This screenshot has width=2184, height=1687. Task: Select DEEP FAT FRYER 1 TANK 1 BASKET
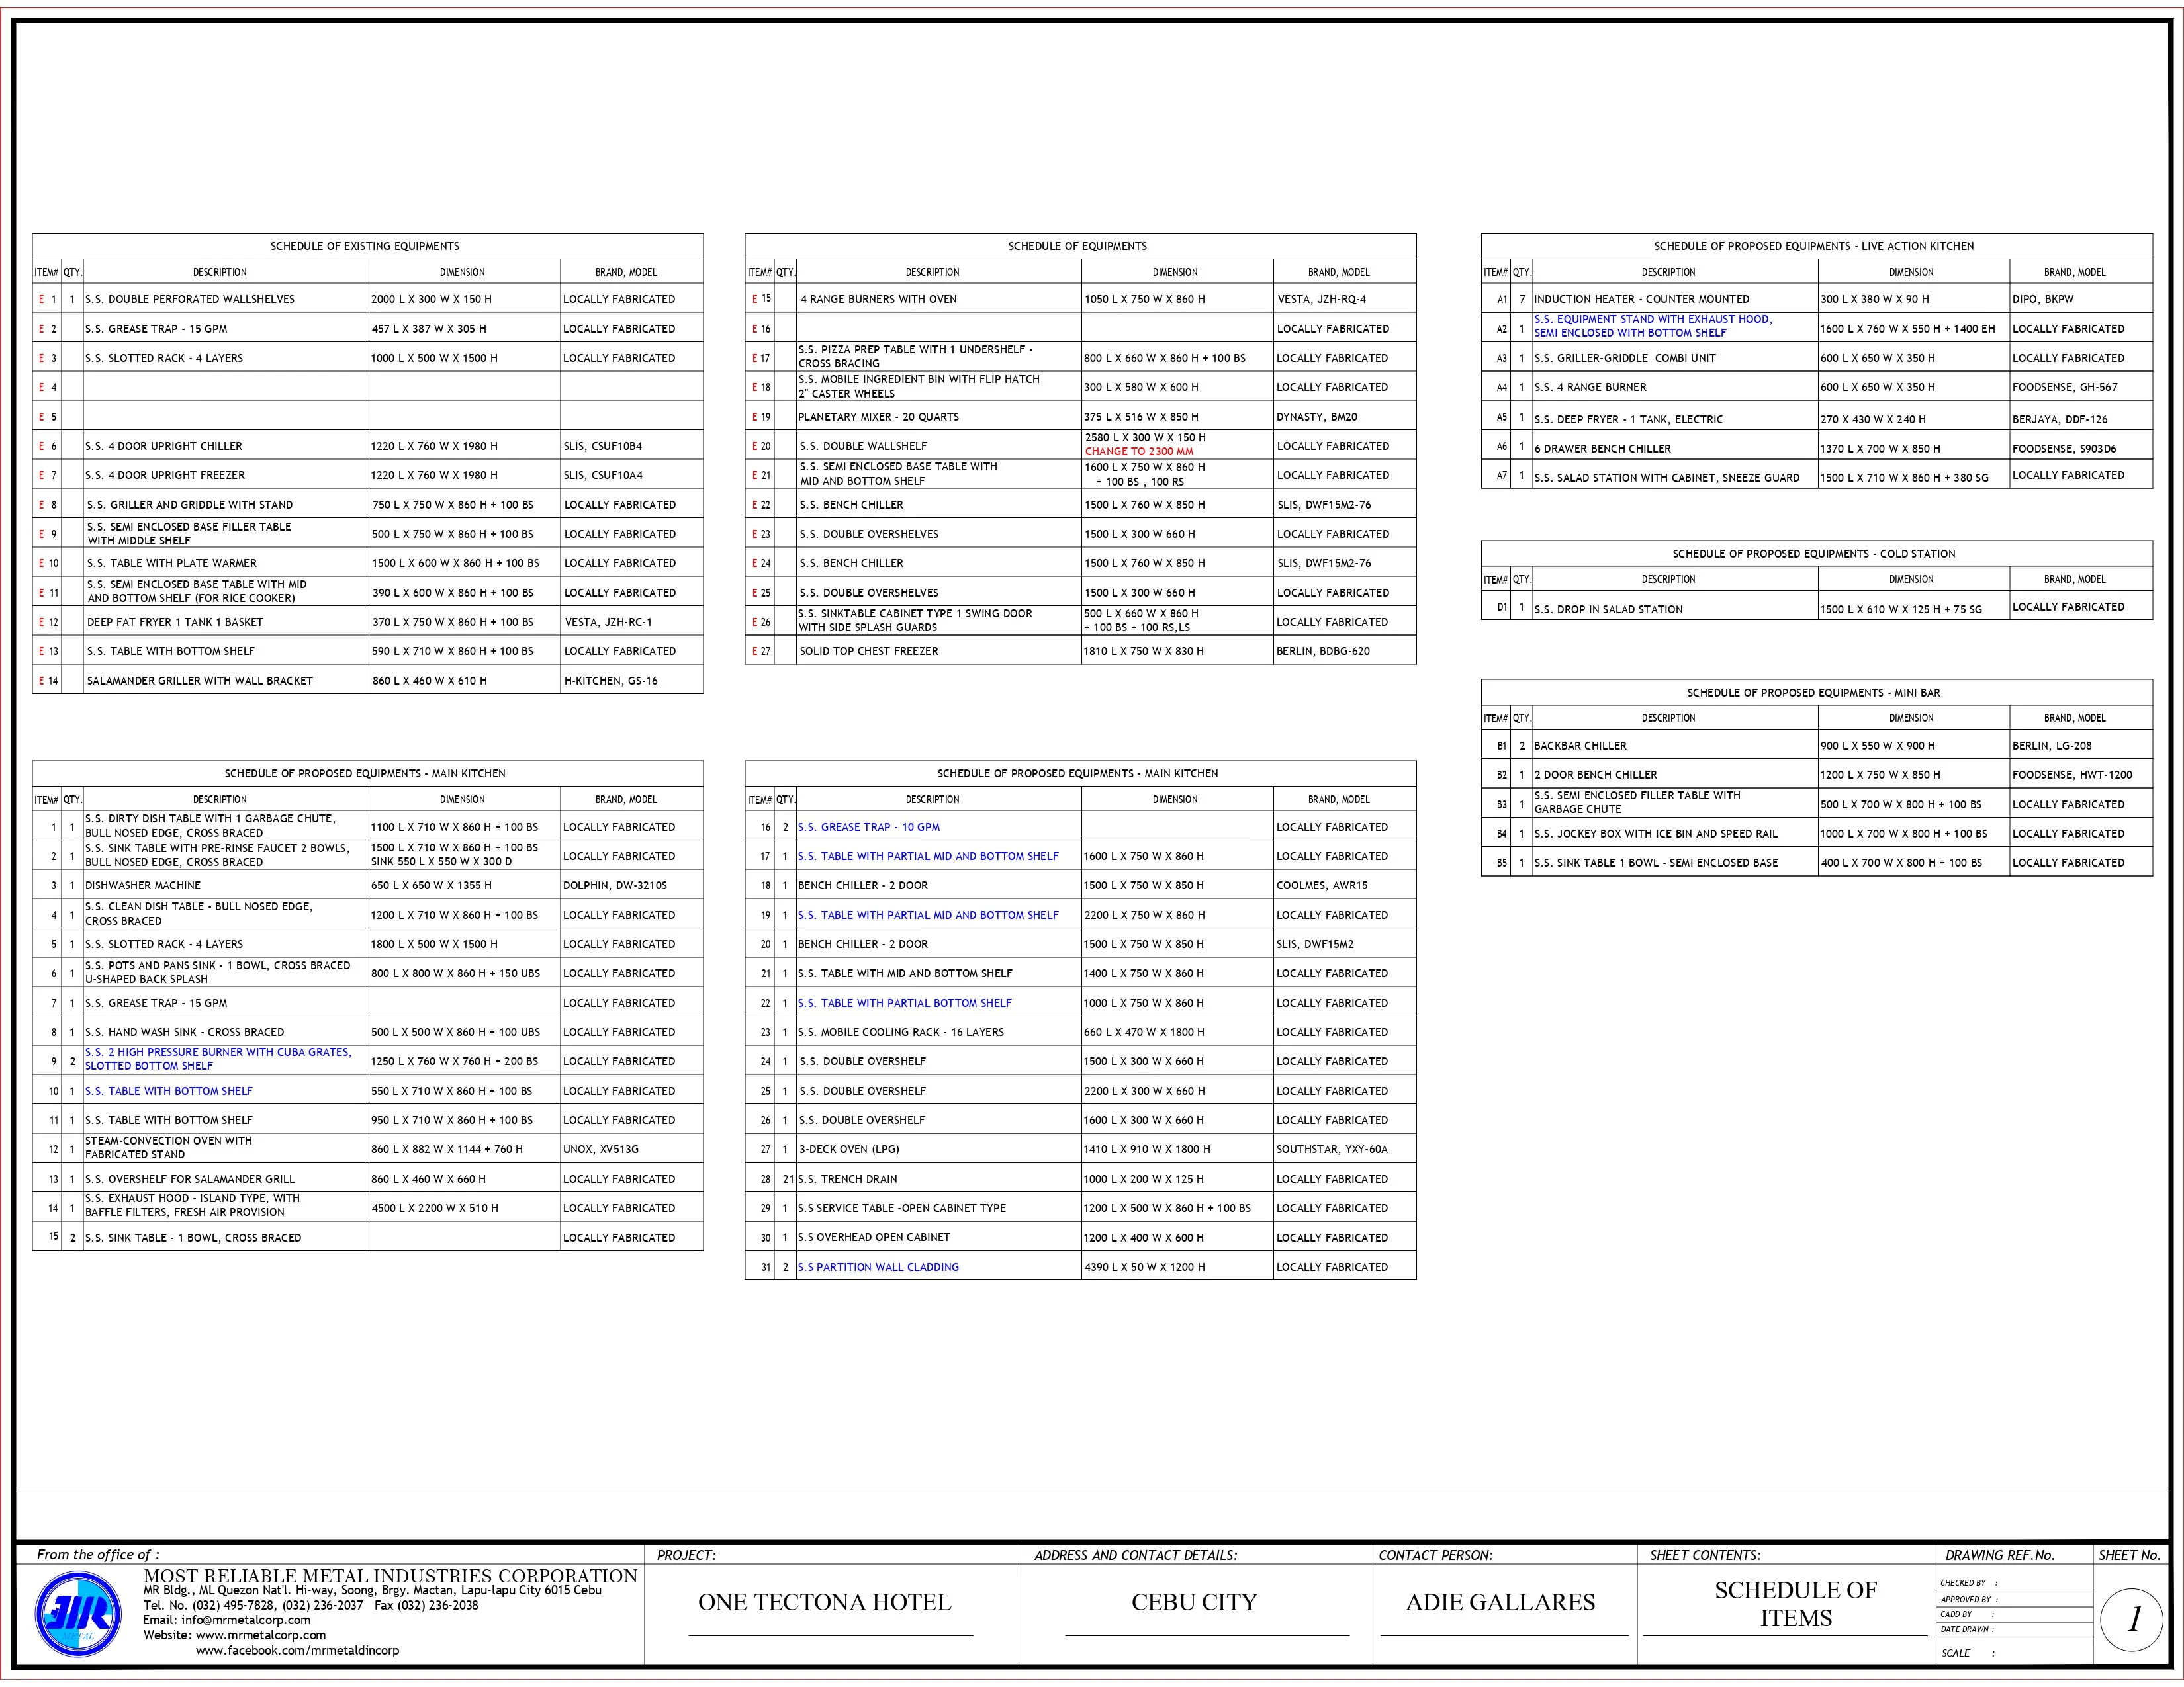point(175,622)
